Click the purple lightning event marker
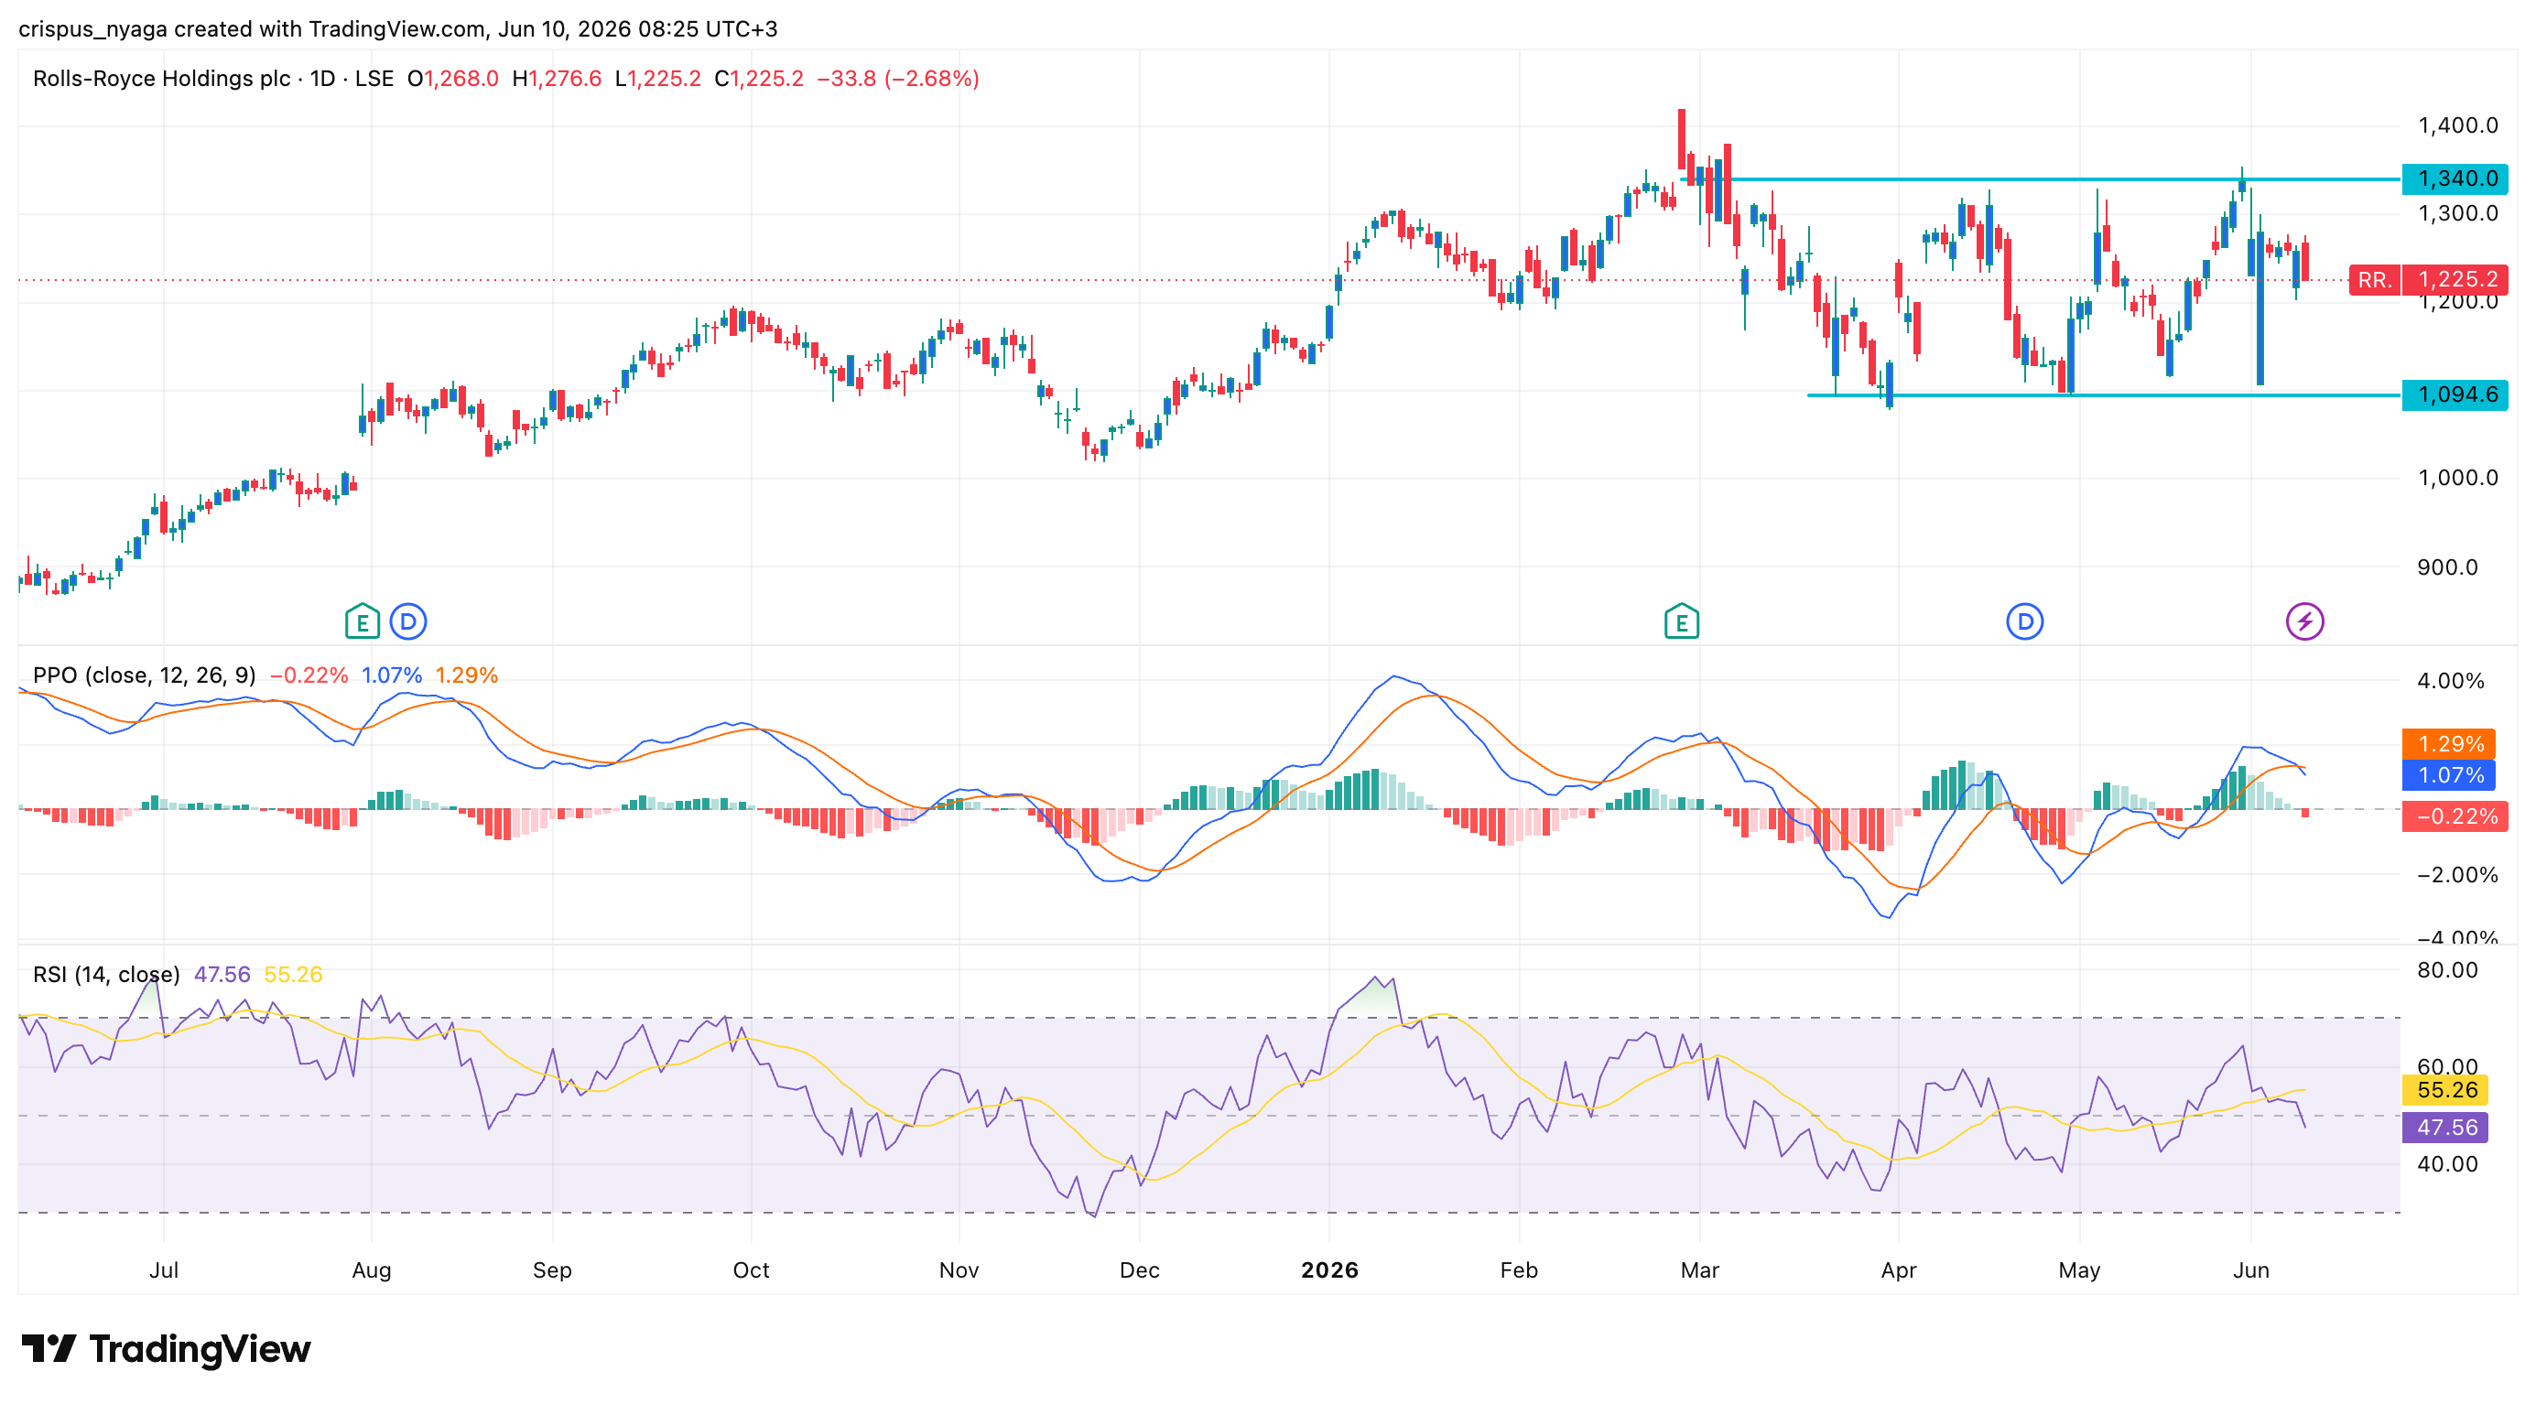The width and height of the screenshot is (2536, 1404). [2303, 621]
